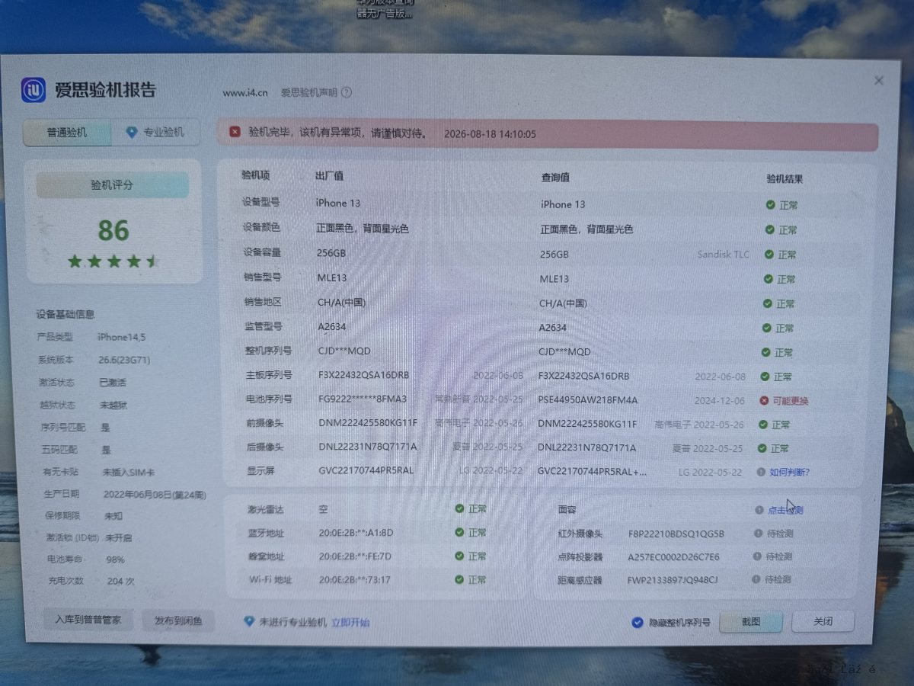The height and width of the screenshot is (686, 914).
Task: Click the Sandisk TLC label
Action: click(x=723, y=254)
